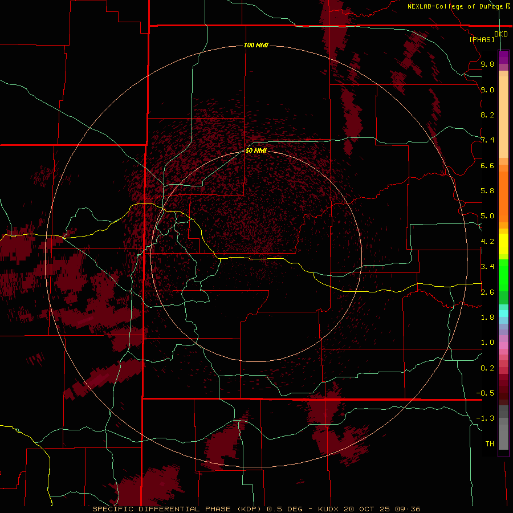This screenshot has width=513, height=513.
Task: Click the Specific Differential Phase caption text
Action: coord(256,509)
